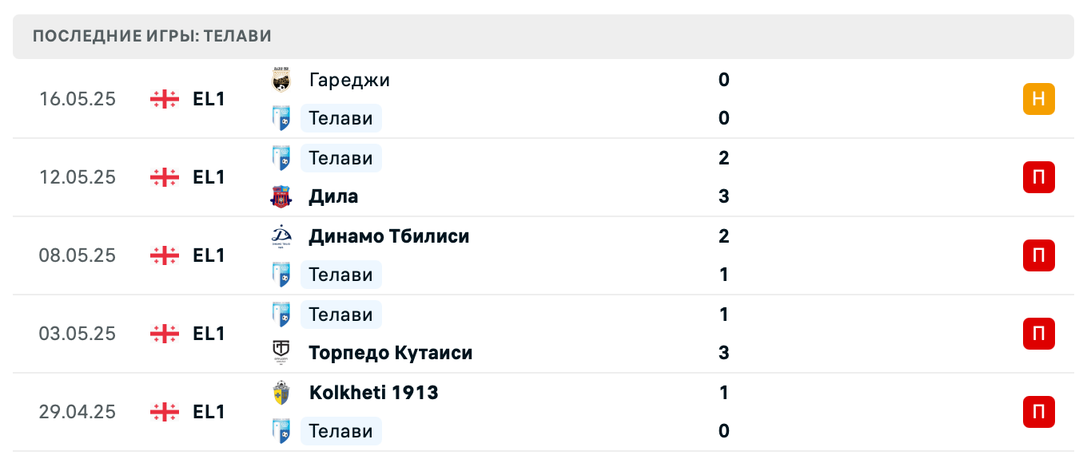Screen dimensions: 1087x463
Task: Click the red П badge for the Торпедо Кутаиси match
Action: click(x=1038, y=334)
